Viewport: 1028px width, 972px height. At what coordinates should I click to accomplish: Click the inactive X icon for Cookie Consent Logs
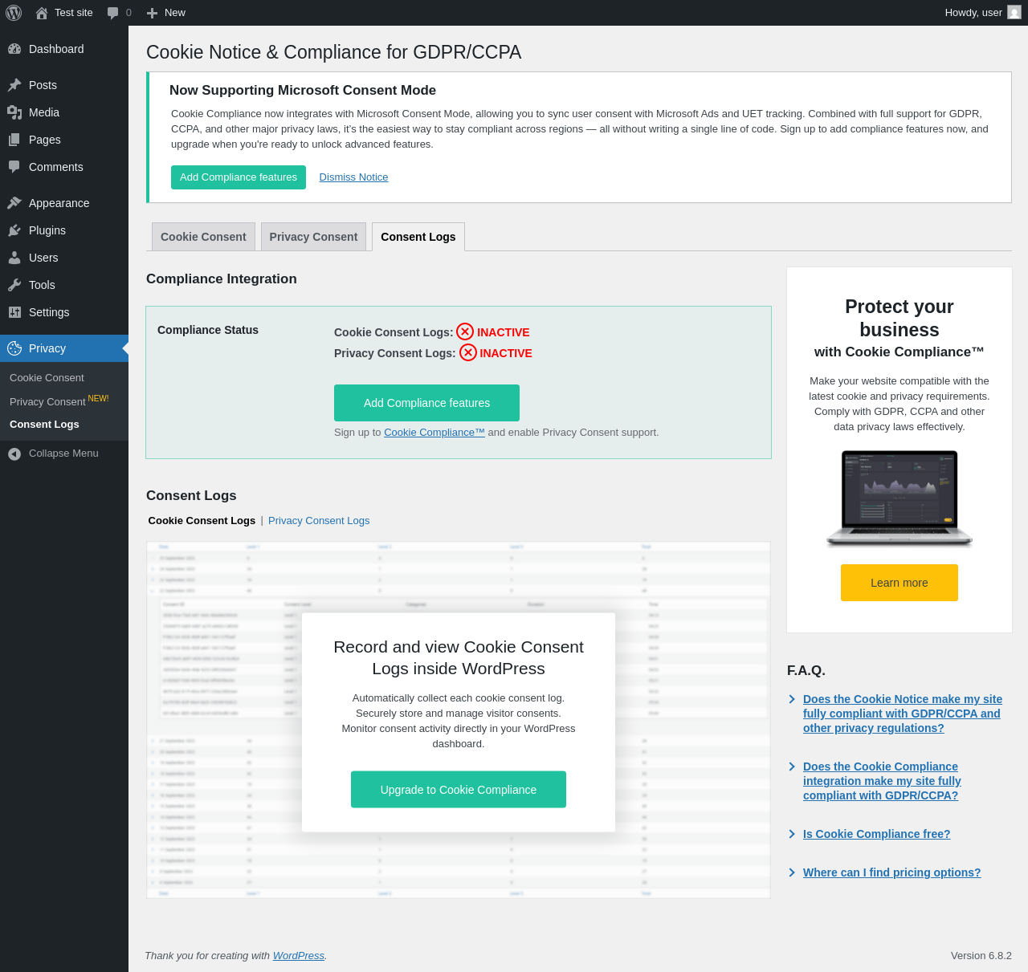465,331
